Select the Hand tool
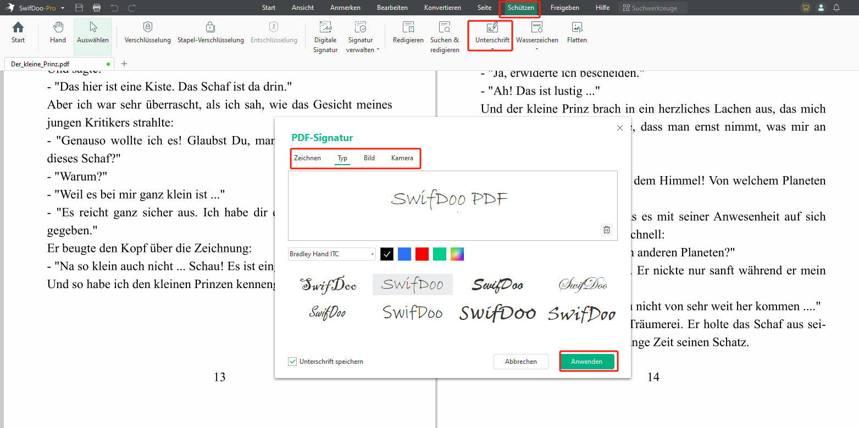 point(58,33)
